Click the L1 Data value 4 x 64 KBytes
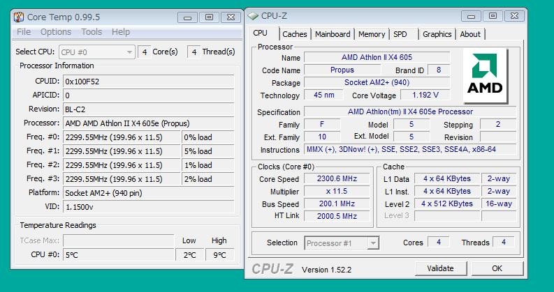 click(447, 179)
